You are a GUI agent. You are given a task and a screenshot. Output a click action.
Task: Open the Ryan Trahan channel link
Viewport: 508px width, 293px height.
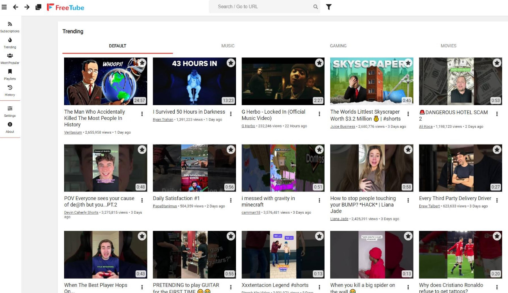click(x=163, y=120)
